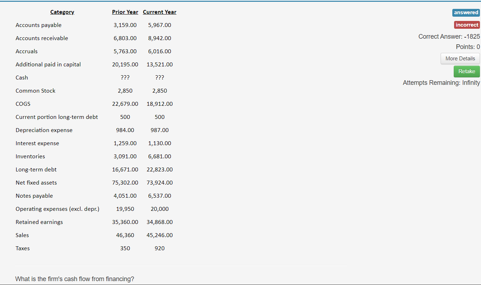The height and width of the screenshot is (285, 481).
Task: Click the Current Year column header
Action: tap(160, 12)
